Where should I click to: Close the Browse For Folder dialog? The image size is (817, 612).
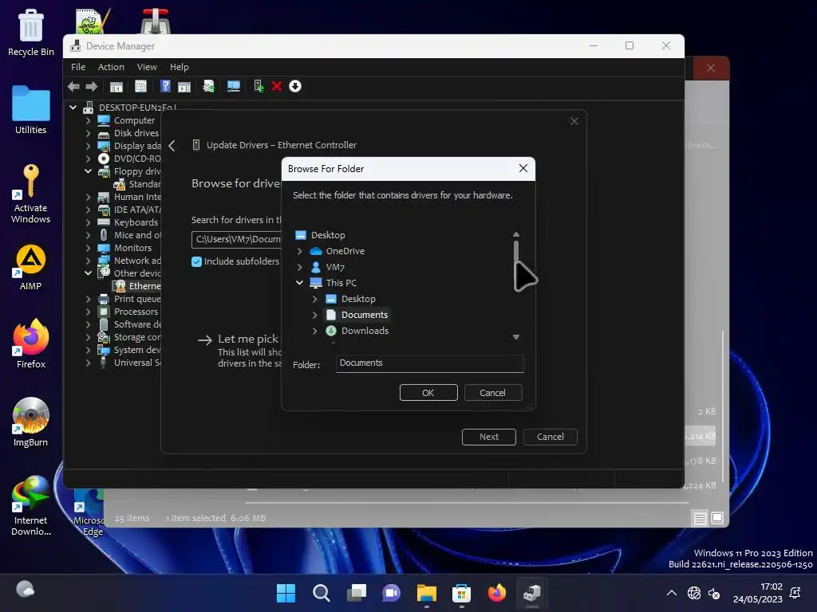(523, 168)
